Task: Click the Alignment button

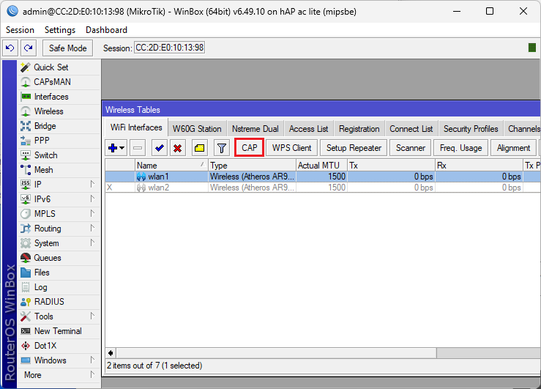Action: [x=513, y=148]
